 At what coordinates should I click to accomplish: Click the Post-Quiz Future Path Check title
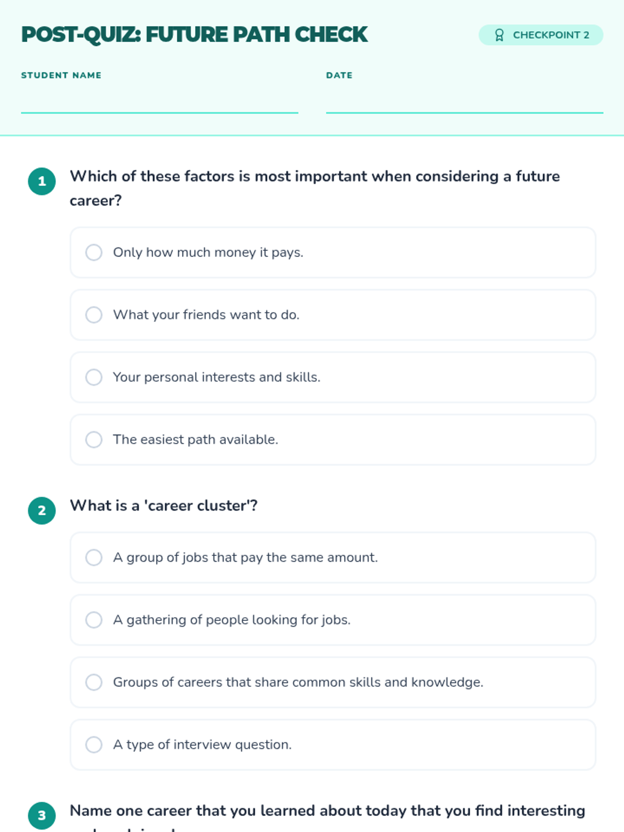pos(194,35)
